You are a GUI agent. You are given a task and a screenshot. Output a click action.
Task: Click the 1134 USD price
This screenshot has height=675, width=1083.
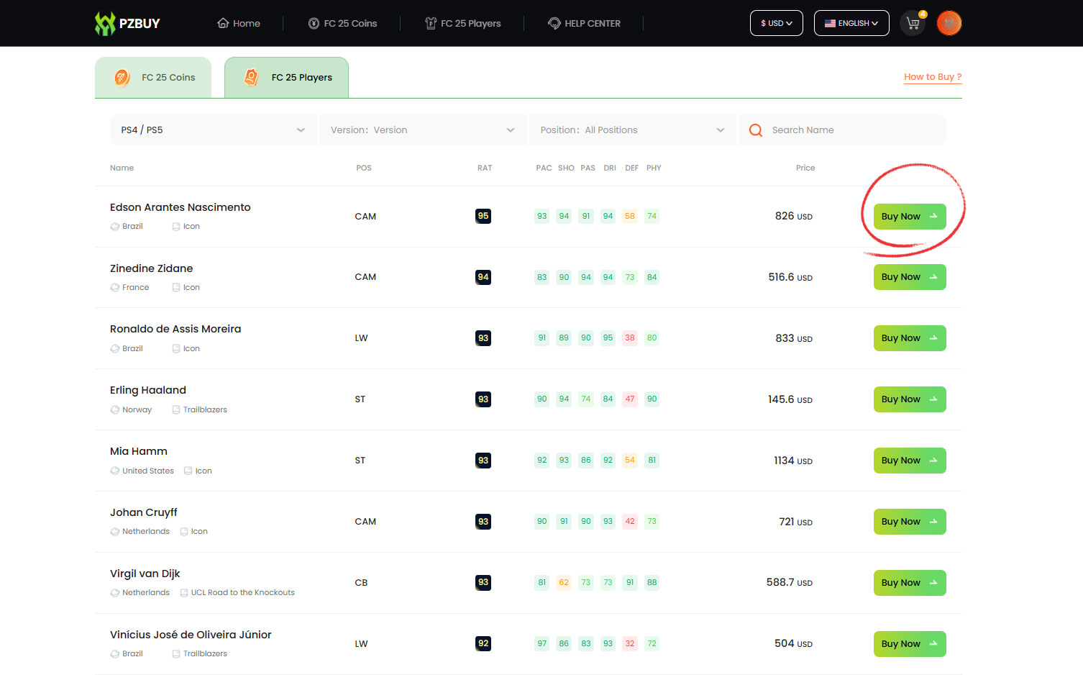click(x=793, y=461)
